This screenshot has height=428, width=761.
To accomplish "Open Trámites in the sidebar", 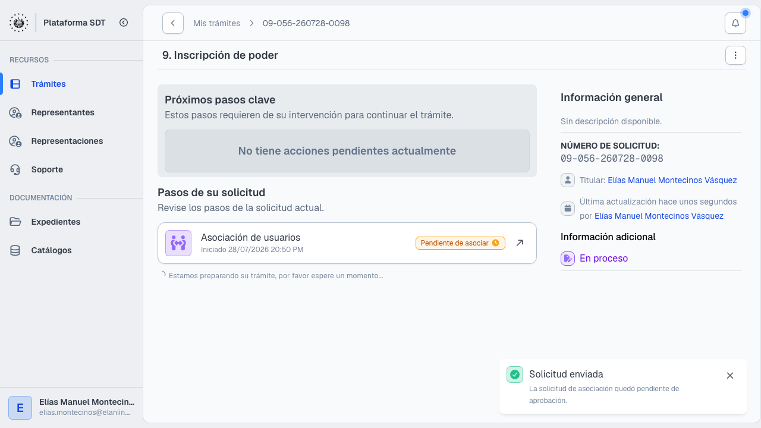I will tap(71, 84).
